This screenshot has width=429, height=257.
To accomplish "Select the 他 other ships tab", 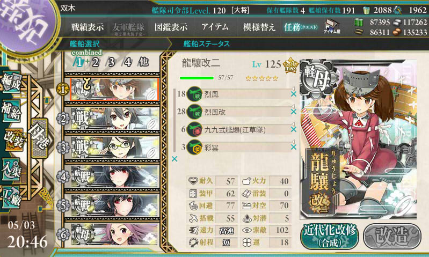I will pos(143,62).
